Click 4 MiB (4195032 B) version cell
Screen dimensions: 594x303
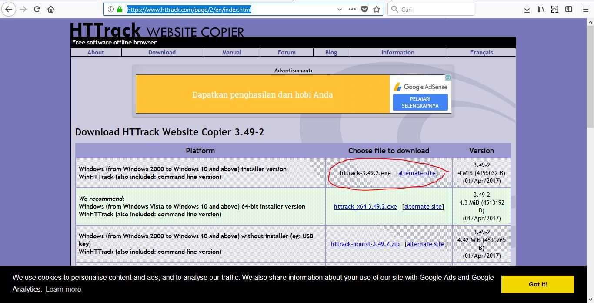point(481,173)
